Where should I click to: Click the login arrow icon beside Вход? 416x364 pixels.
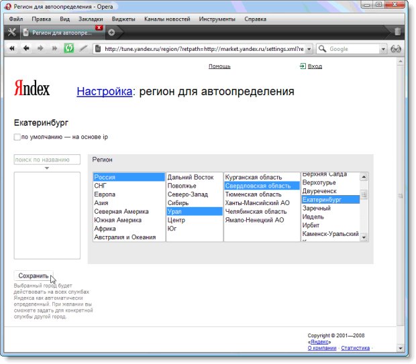(303, 66)
